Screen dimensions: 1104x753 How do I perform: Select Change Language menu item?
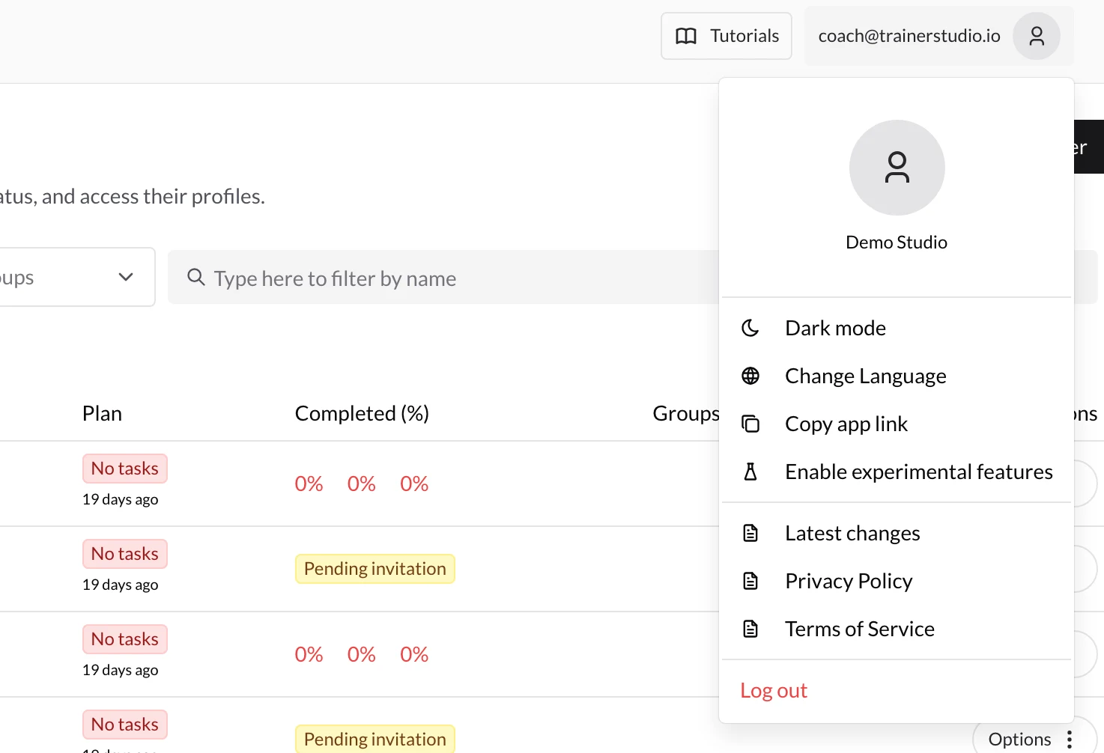click(897, 376)
